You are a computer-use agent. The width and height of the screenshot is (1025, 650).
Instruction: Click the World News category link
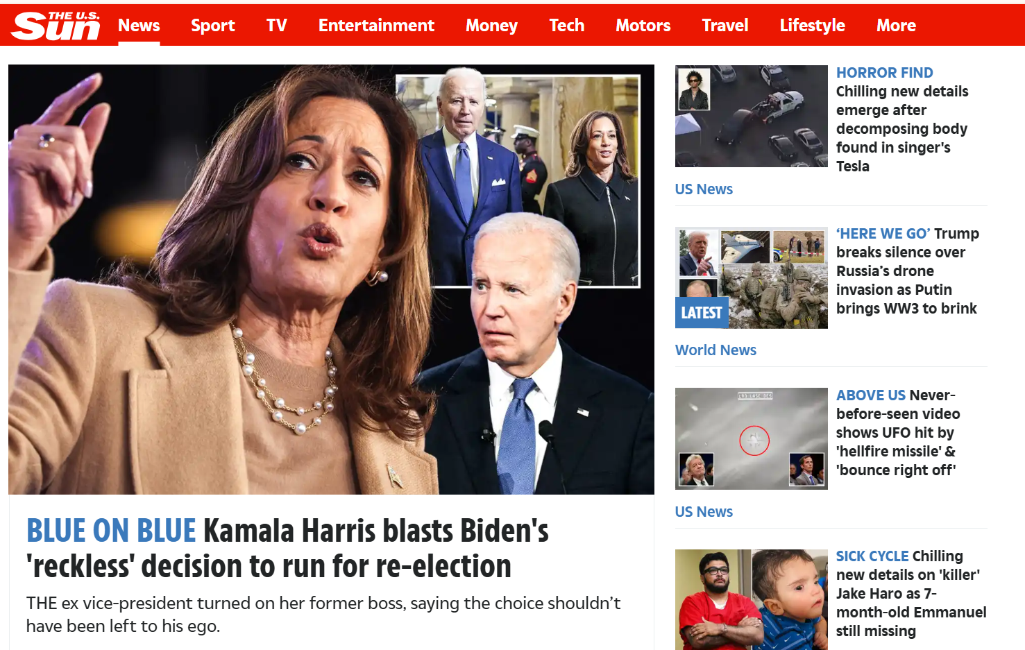[715, 350]
